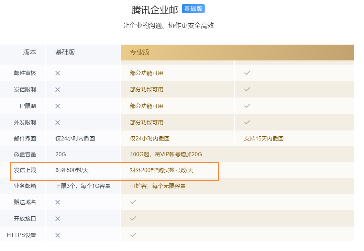This screenshot has width=364, height=251.
Task: Click 仅24小时内撤回 in 基础版 column
Action: 75,139
